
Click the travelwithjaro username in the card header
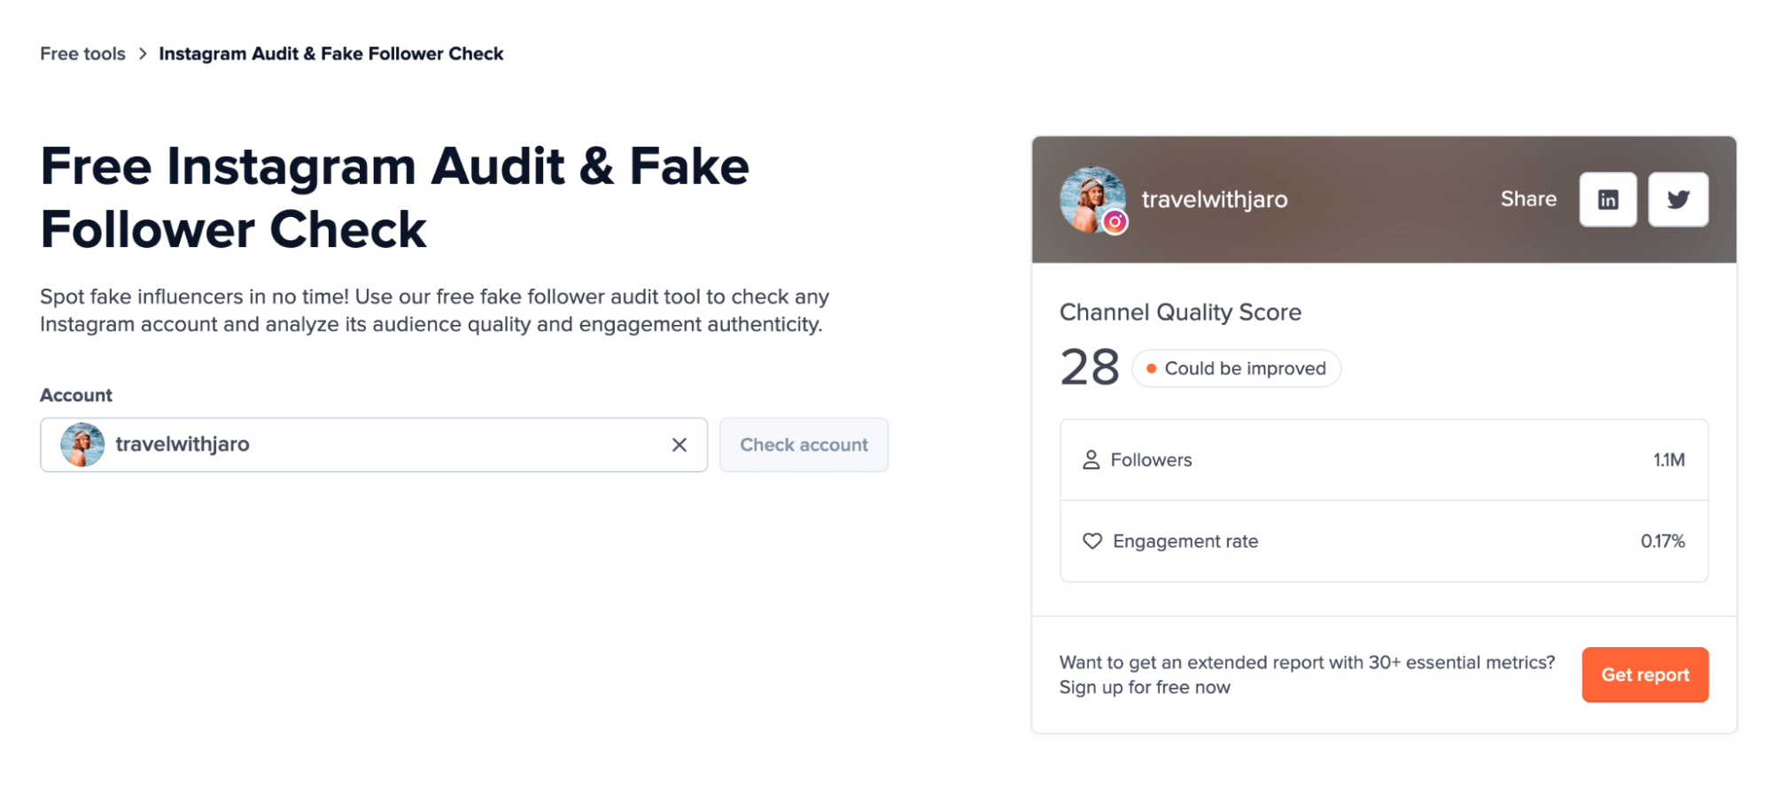[1214, 200]
